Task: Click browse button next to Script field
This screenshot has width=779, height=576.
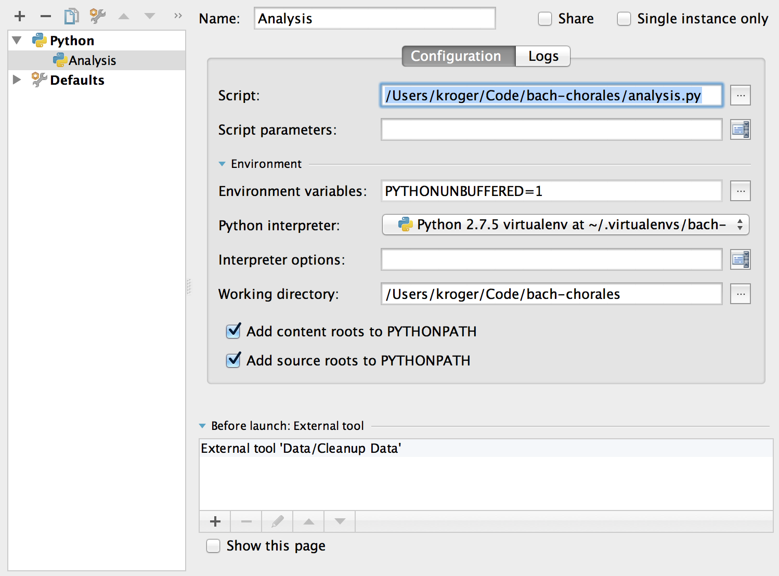Action: click(x=740, y=96)
